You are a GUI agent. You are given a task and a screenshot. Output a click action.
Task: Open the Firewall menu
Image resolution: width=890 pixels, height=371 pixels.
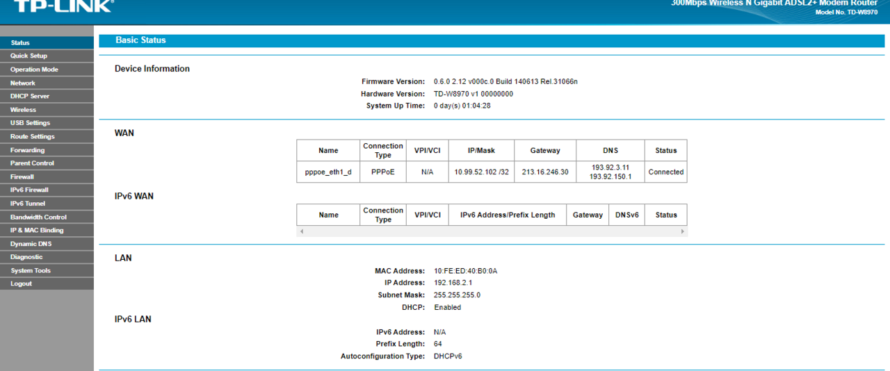pyautogui.click(x=47, y=176)
